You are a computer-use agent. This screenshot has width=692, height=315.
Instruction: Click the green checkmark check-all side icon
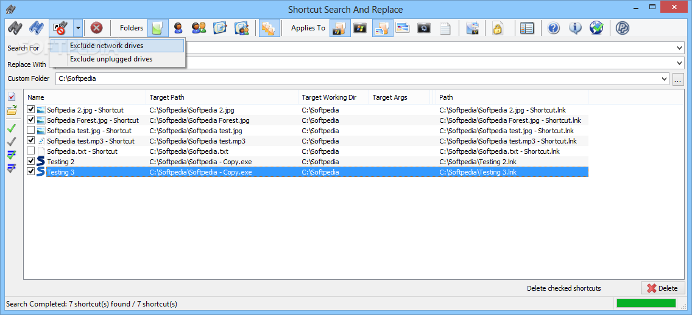point(12,128)
